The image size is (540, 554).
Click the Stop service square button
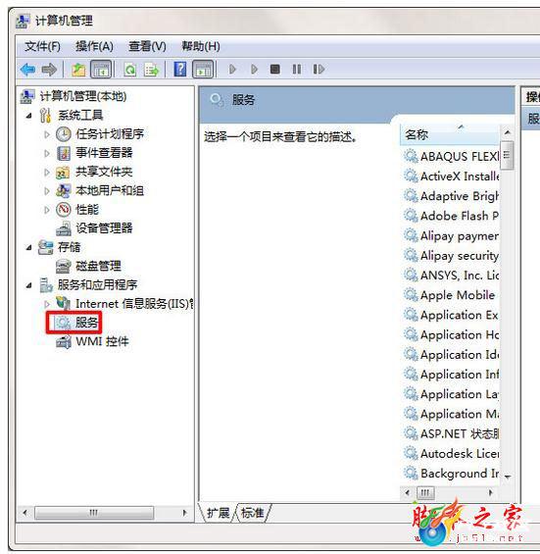coord(274,69)
